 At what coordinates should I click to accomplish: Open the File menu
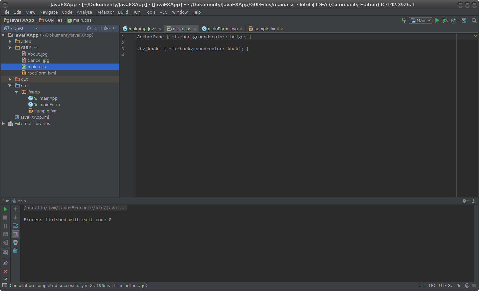tap(6, 12)
